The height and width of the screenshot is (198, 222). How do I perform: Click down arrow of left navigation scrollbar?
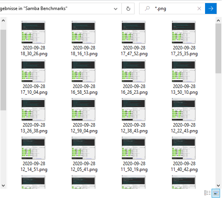pos(3,185)
